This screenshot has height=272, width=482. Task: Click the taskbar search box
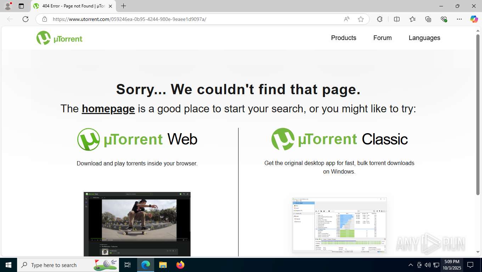tap(68, 265)
